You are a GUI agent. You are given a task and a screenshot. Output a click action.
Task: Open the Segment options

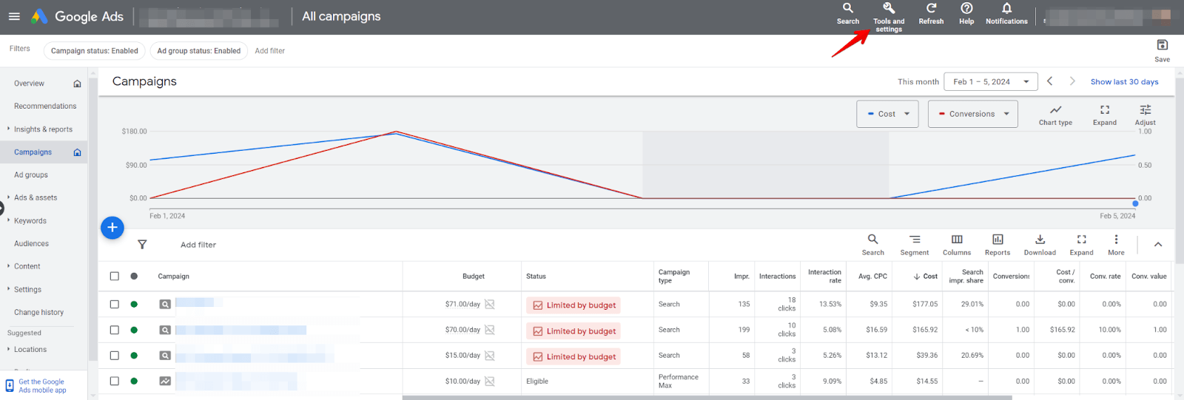[x=915, y=245]
